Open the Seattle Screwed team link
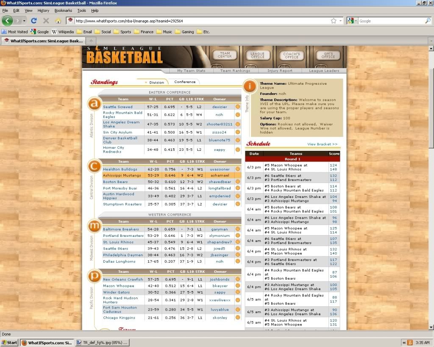This screenshot has width=434, height=347. 118,107
